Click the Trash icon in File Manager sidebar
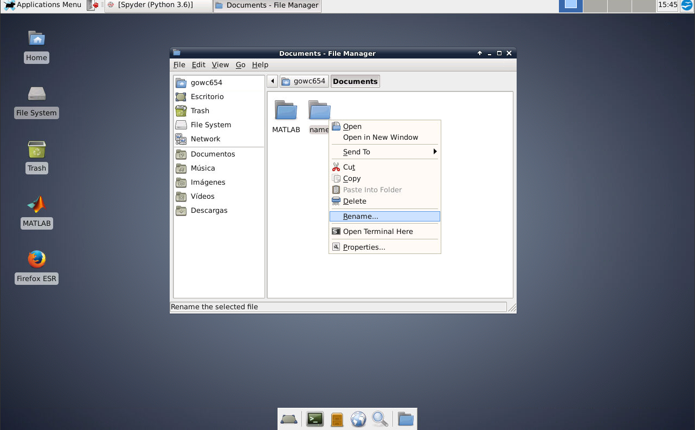 pyautogui.click(x=181, y=110)
